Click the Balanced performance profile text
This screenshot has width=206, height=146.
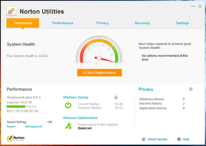[85, 128]
